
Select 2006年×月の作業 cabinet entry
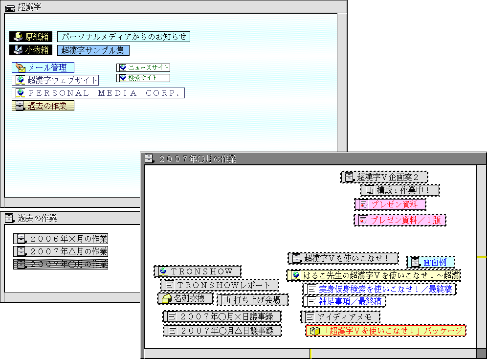(x=61, y=239)
